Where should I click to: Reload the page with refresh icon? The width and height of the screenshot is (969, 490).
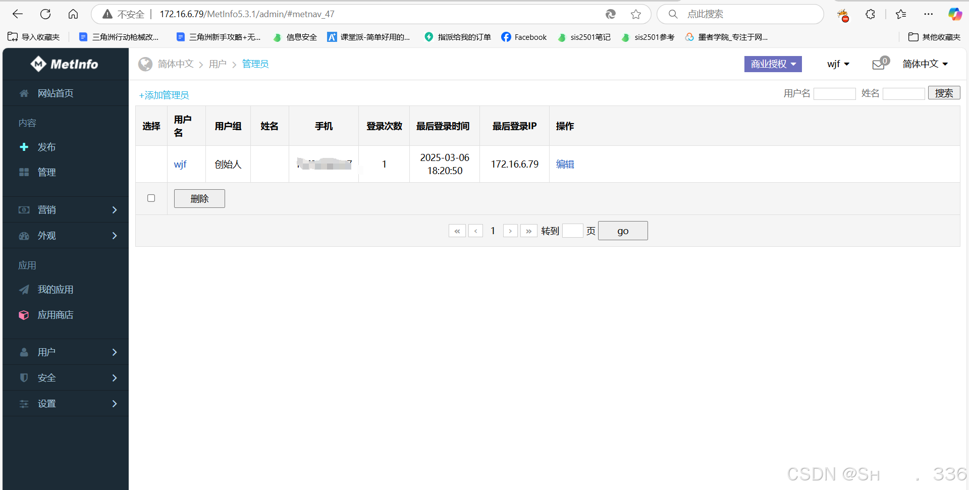coord(45,14)
